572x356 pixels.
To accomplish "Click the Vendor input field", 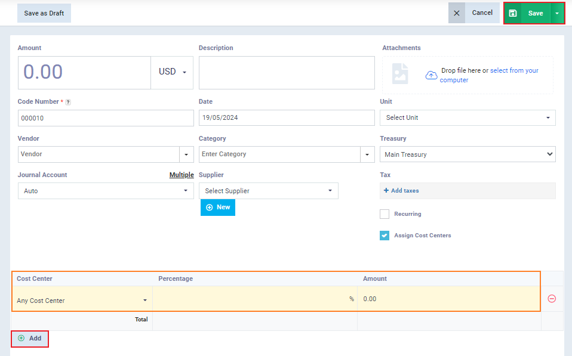I will 99,154.
